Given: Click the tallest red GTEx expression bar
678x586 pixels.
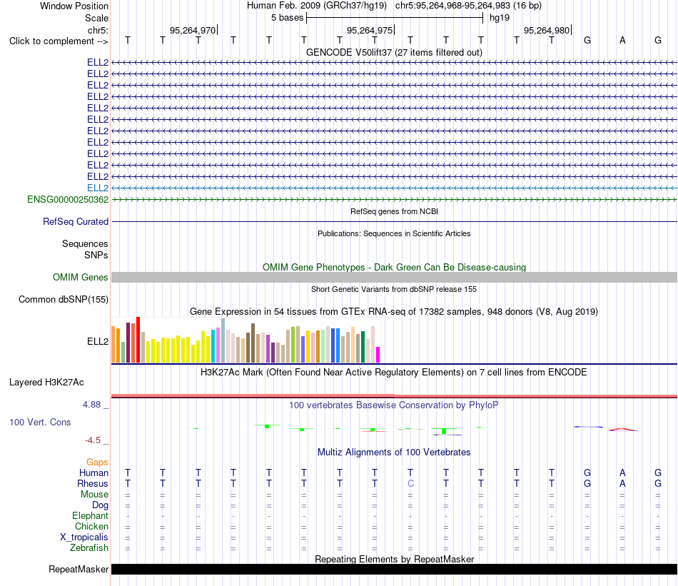Looking at the screenshot, I should (x=138, y=340).
